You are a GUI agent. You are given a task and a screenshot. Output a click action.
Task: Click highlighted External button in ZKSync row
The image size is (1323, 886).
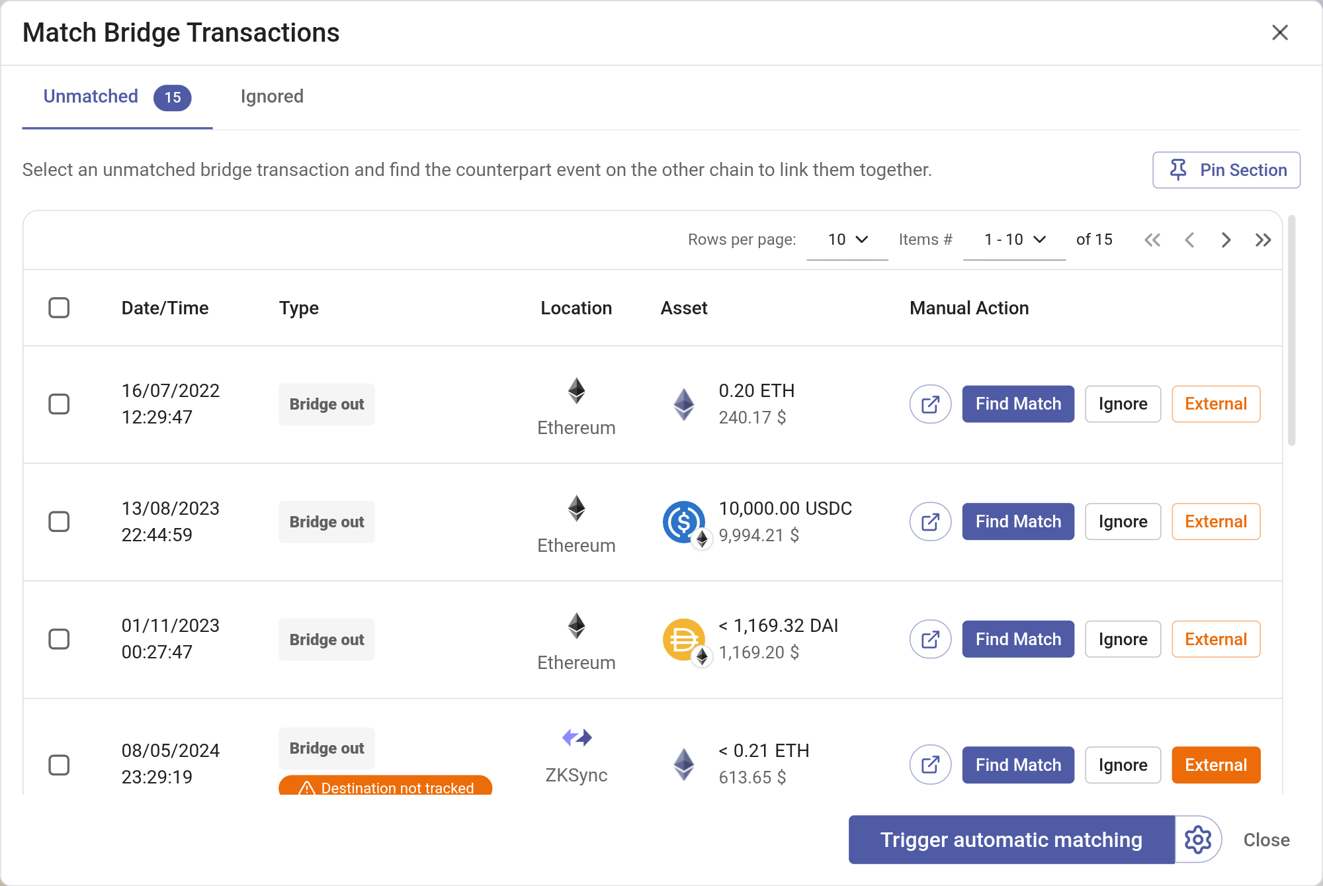point(1216,765)
